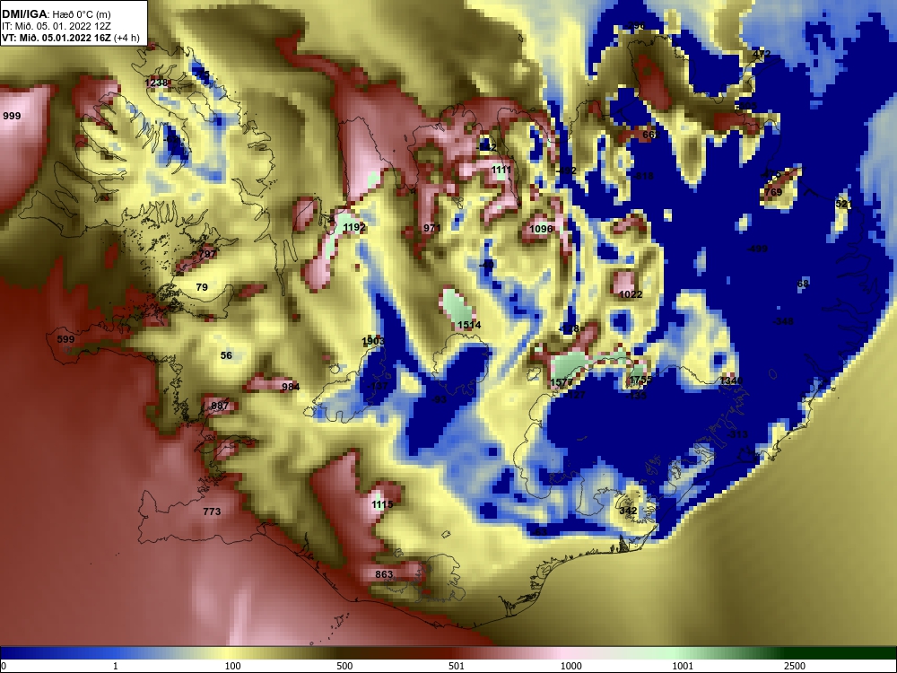Click the 1111 value label
The width and height of the screenshot is (897, 673).
[x=501, y=170]
